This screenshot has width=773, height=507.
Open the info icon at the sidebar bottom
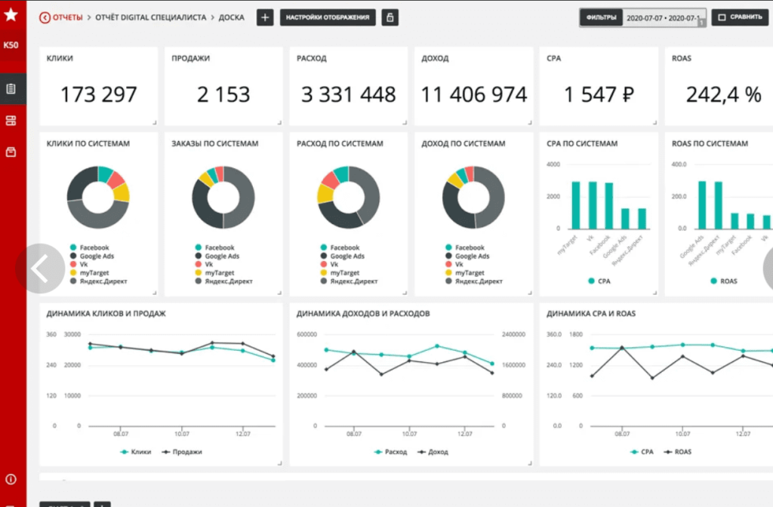11,479
